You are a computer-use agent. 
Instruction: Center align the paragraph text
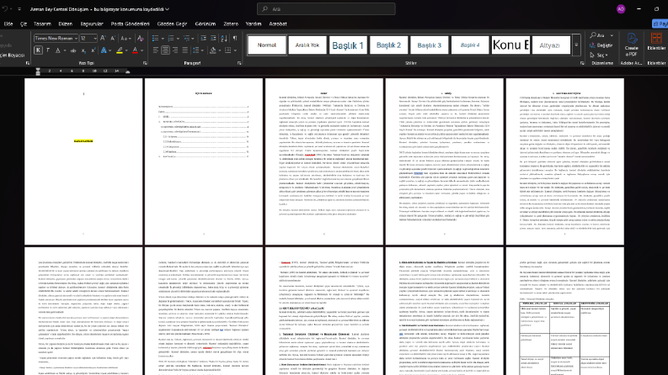point(165,50)
